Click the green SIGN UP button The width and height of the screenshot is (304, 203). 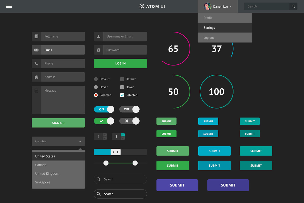tap(58, 123)
